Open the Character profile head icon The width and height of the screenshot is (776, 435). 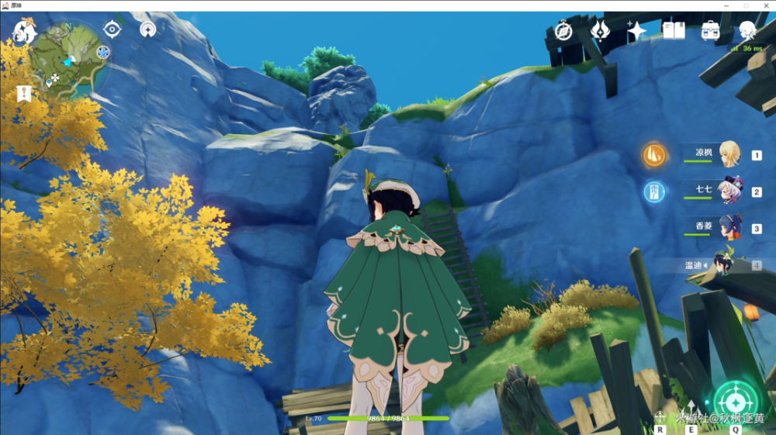click(747, 31)
